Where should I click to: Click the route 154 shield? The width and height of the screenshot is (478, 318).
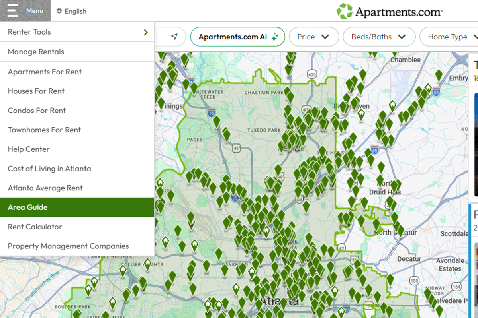(x=457, y=286)
